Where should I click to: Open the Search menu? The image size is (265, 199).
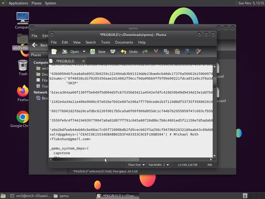[91, 42]
